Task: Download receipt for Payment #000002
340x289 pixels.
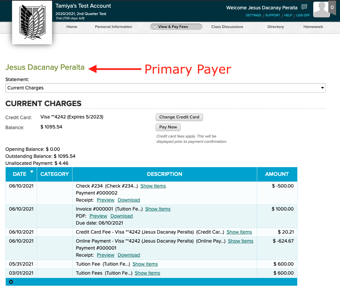Action: (129, 200)
